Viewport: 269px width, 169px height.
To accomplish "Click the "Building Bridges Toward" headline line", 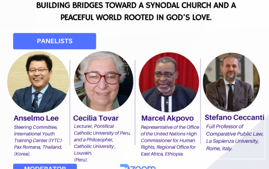I will pyautogui.click(x=136, y=6).
